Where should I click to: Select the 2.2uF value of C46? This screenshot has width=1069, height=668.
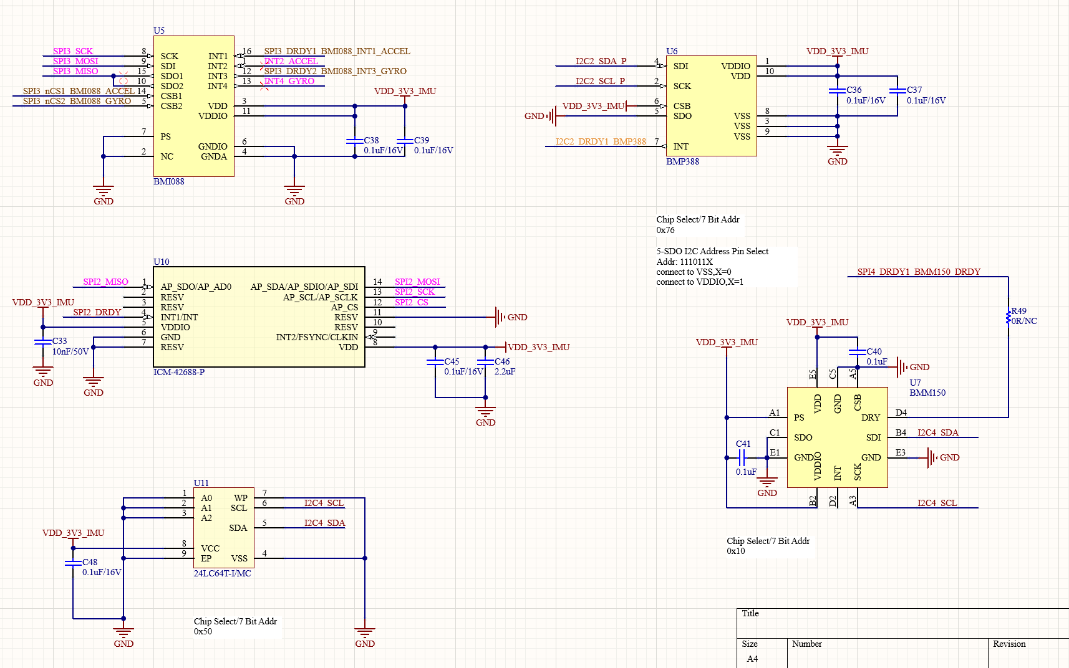[x=505, y=371]
